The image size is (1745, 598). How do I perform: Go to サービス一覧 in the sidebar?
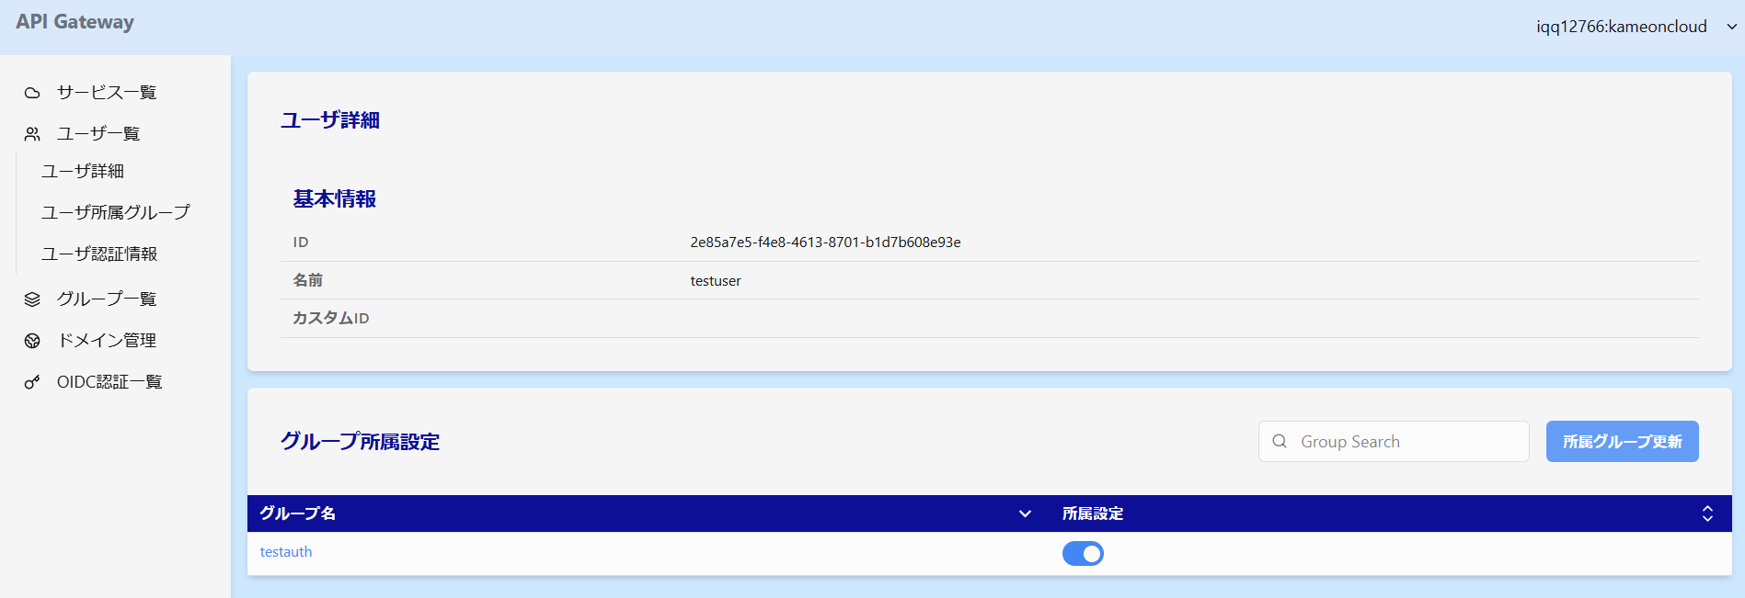point(107,93)
